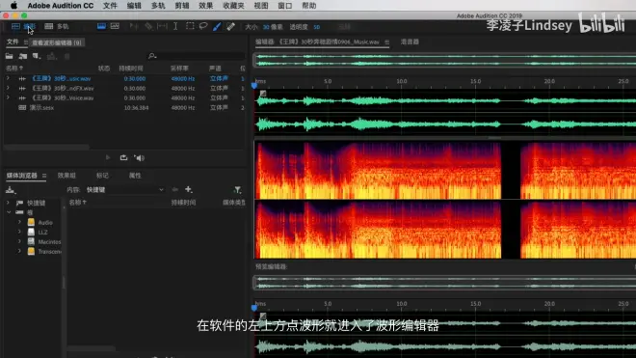Expand the Audio folder in media browser
Screen dimensions: 636x358
click(x=19, y=222)
